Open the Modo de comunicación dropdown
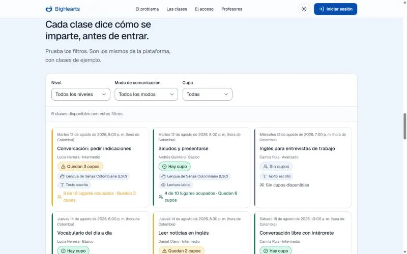The width and height of the screenshot is (407, 254). [146, 94]
